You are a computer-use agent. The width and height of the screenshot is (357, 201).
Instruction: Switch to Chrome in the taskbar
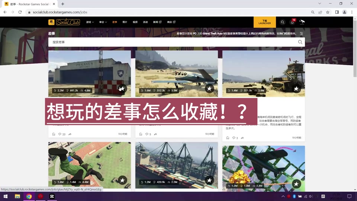pos(29,196)
